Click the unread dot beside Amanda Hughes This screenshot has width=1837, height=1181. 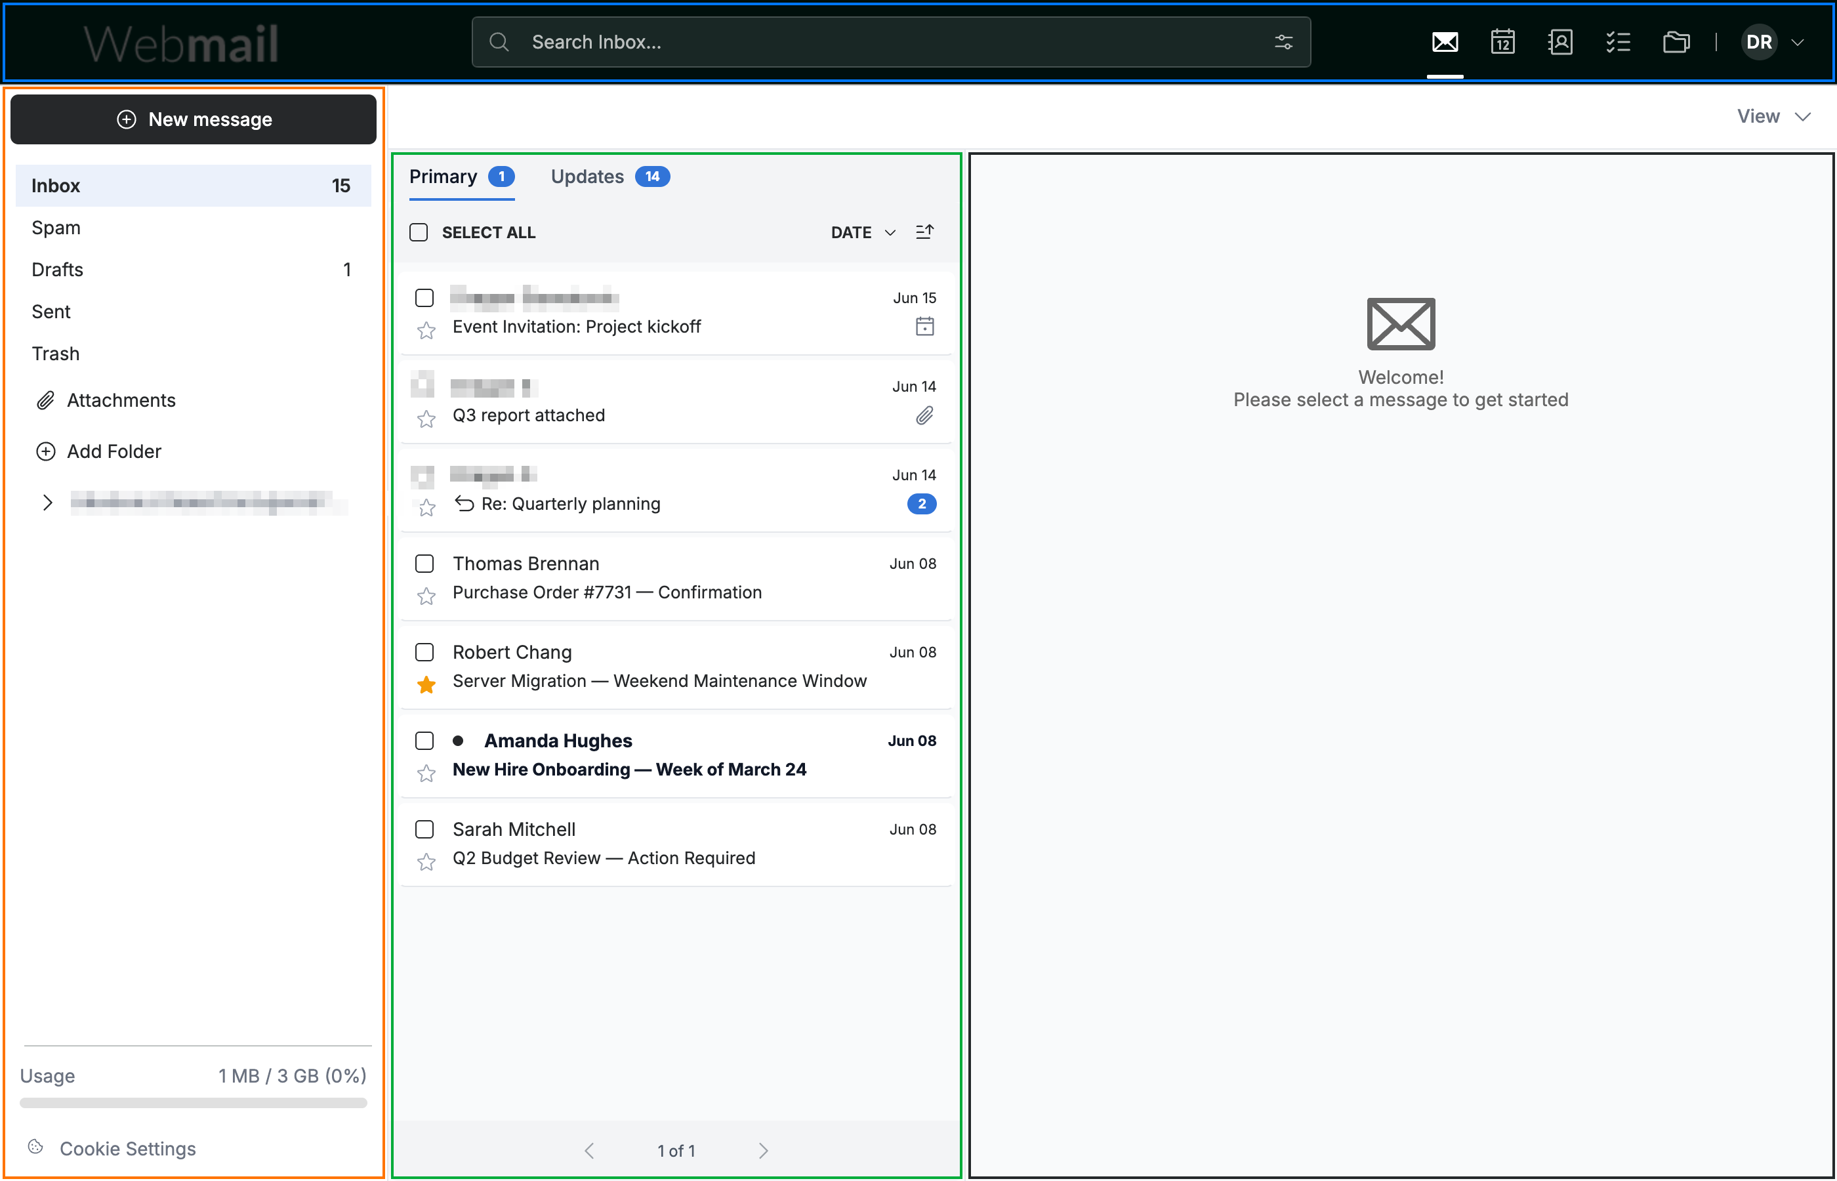tap(458, 741)
